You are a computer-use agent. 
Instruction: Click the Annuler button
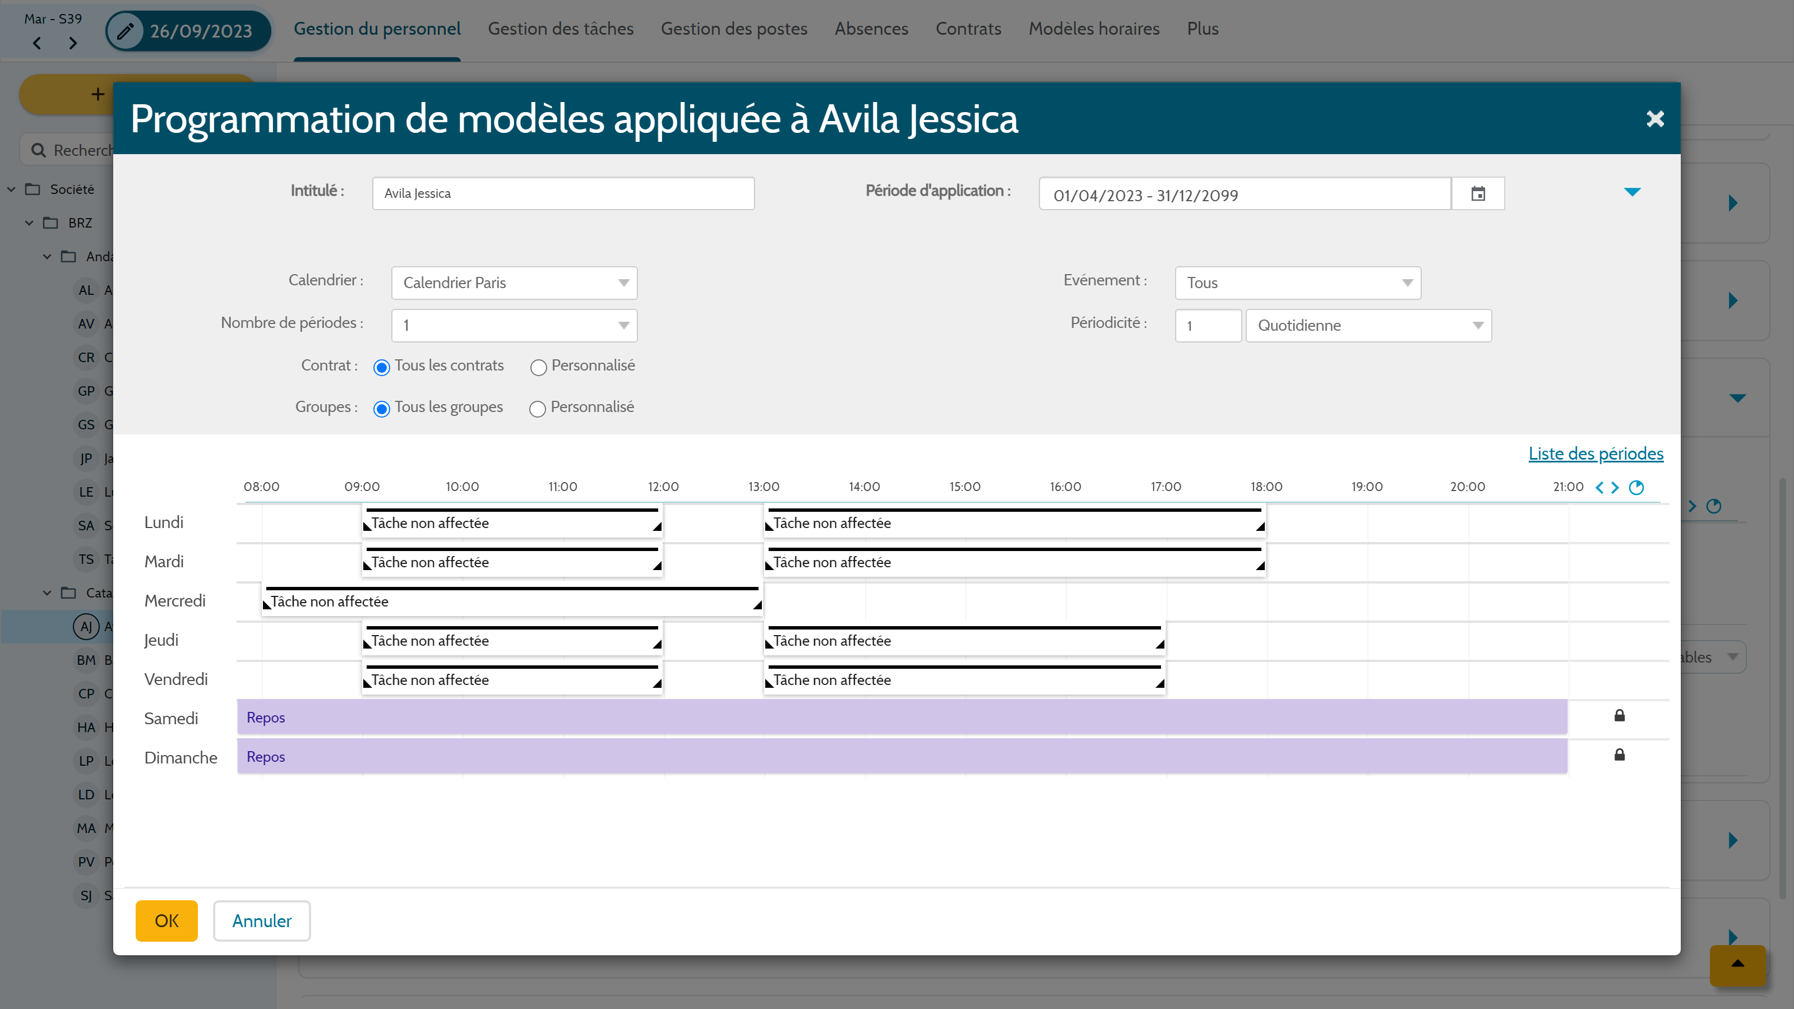262,920
